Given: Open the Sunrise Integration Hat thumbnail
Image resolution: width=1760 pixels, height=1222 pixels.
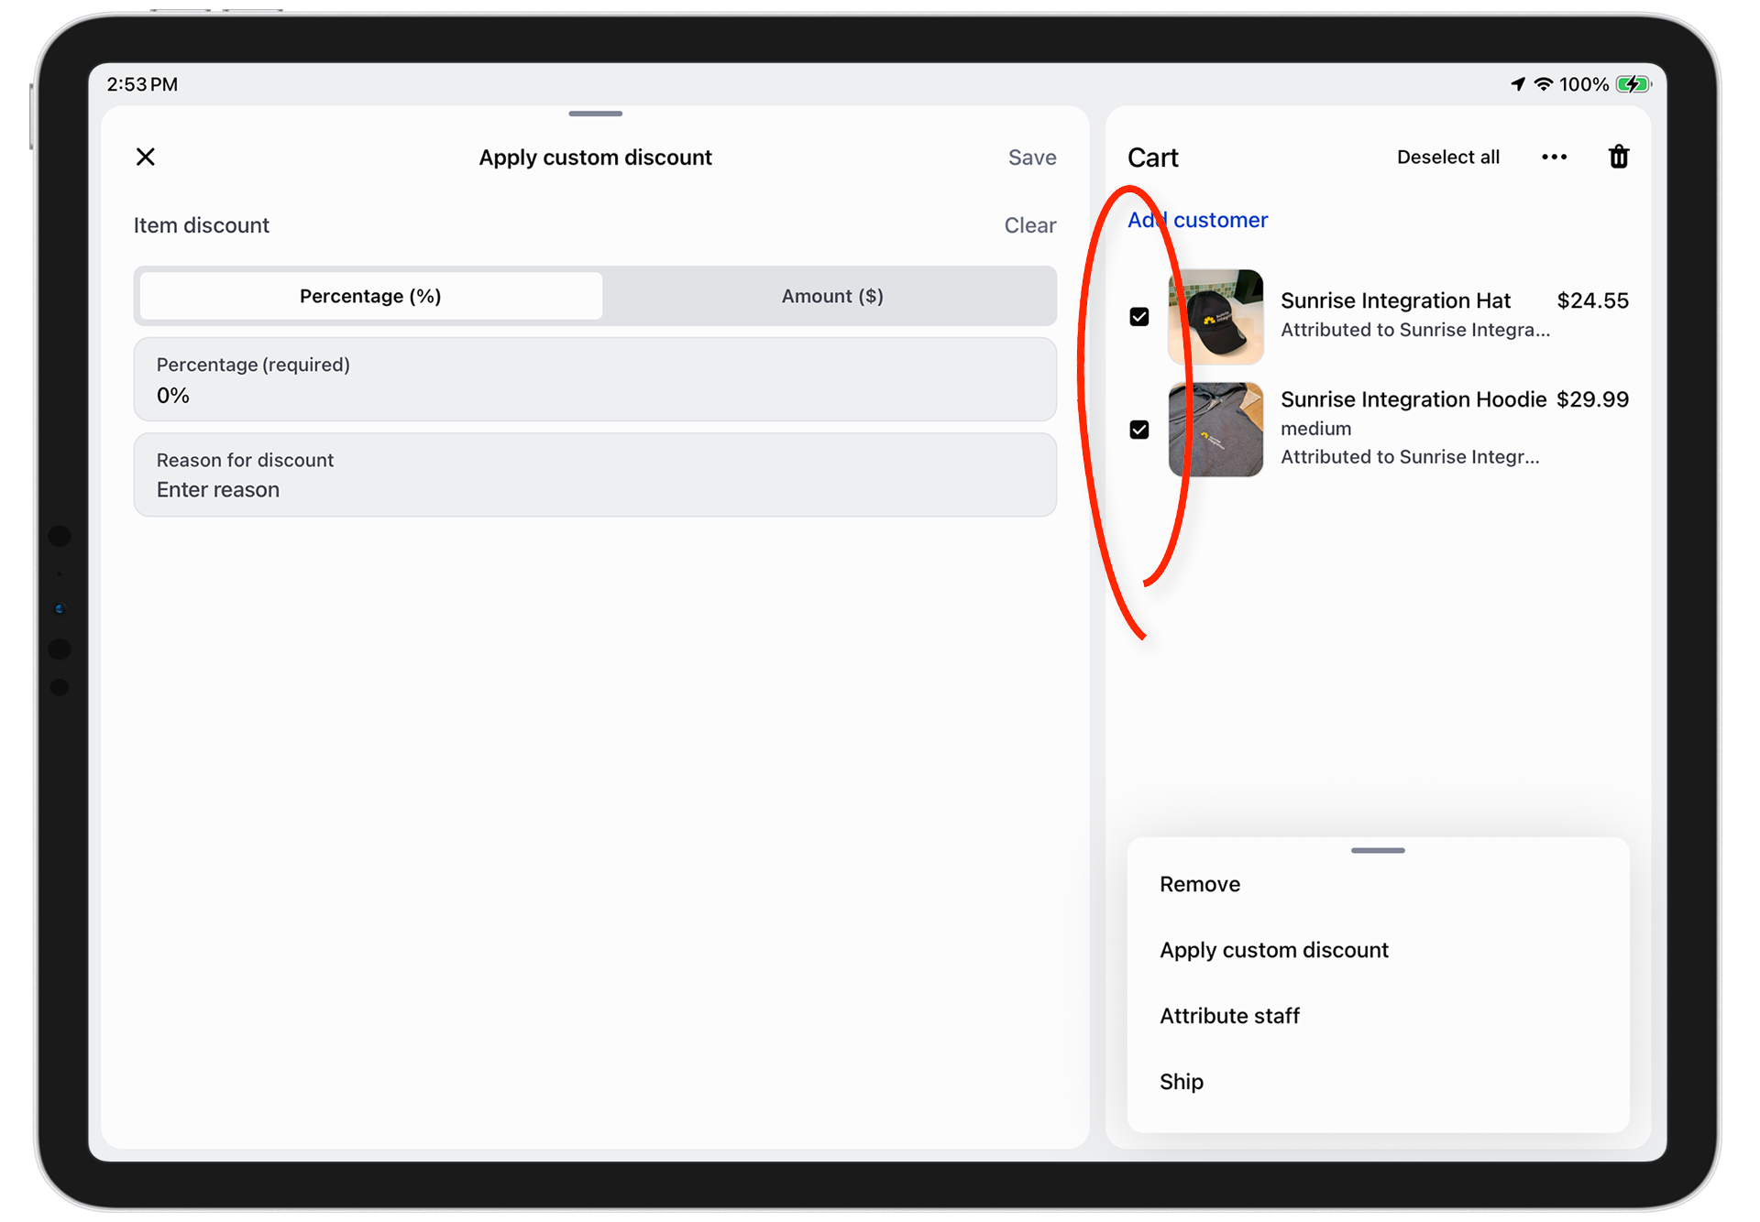Looking at the screenshot, I should (x=1216, y=317).
